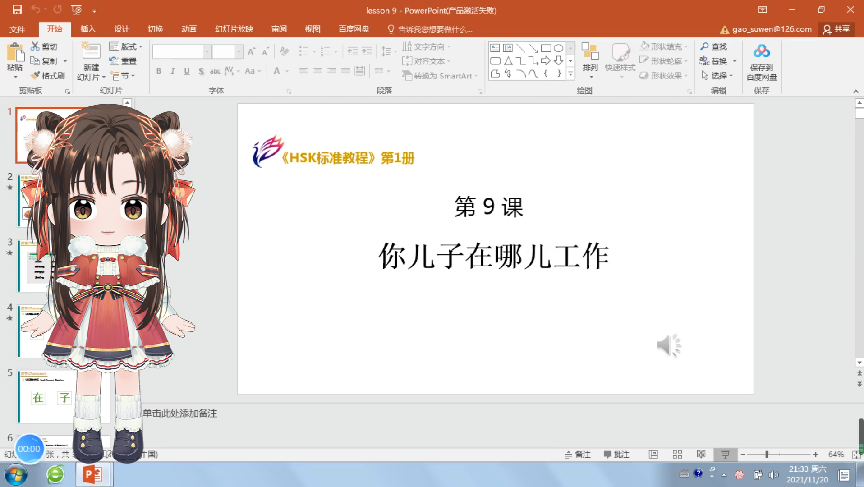Select the oval shape in shapes gallery
This screenshot has width=864, height=487.
click(558, 48)
